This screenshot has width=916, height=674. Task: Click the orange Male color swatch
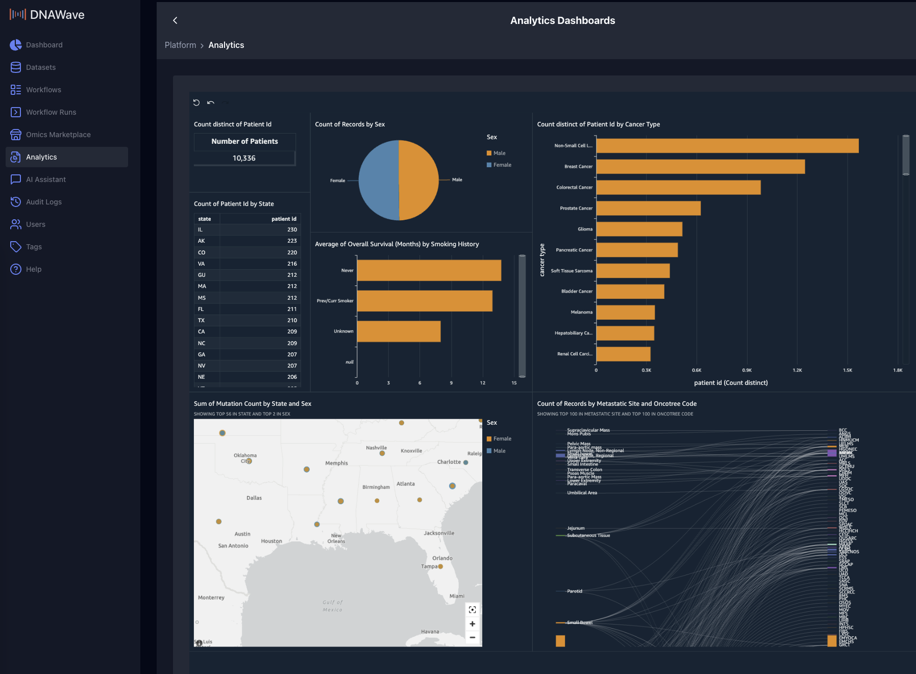[489, 152]
